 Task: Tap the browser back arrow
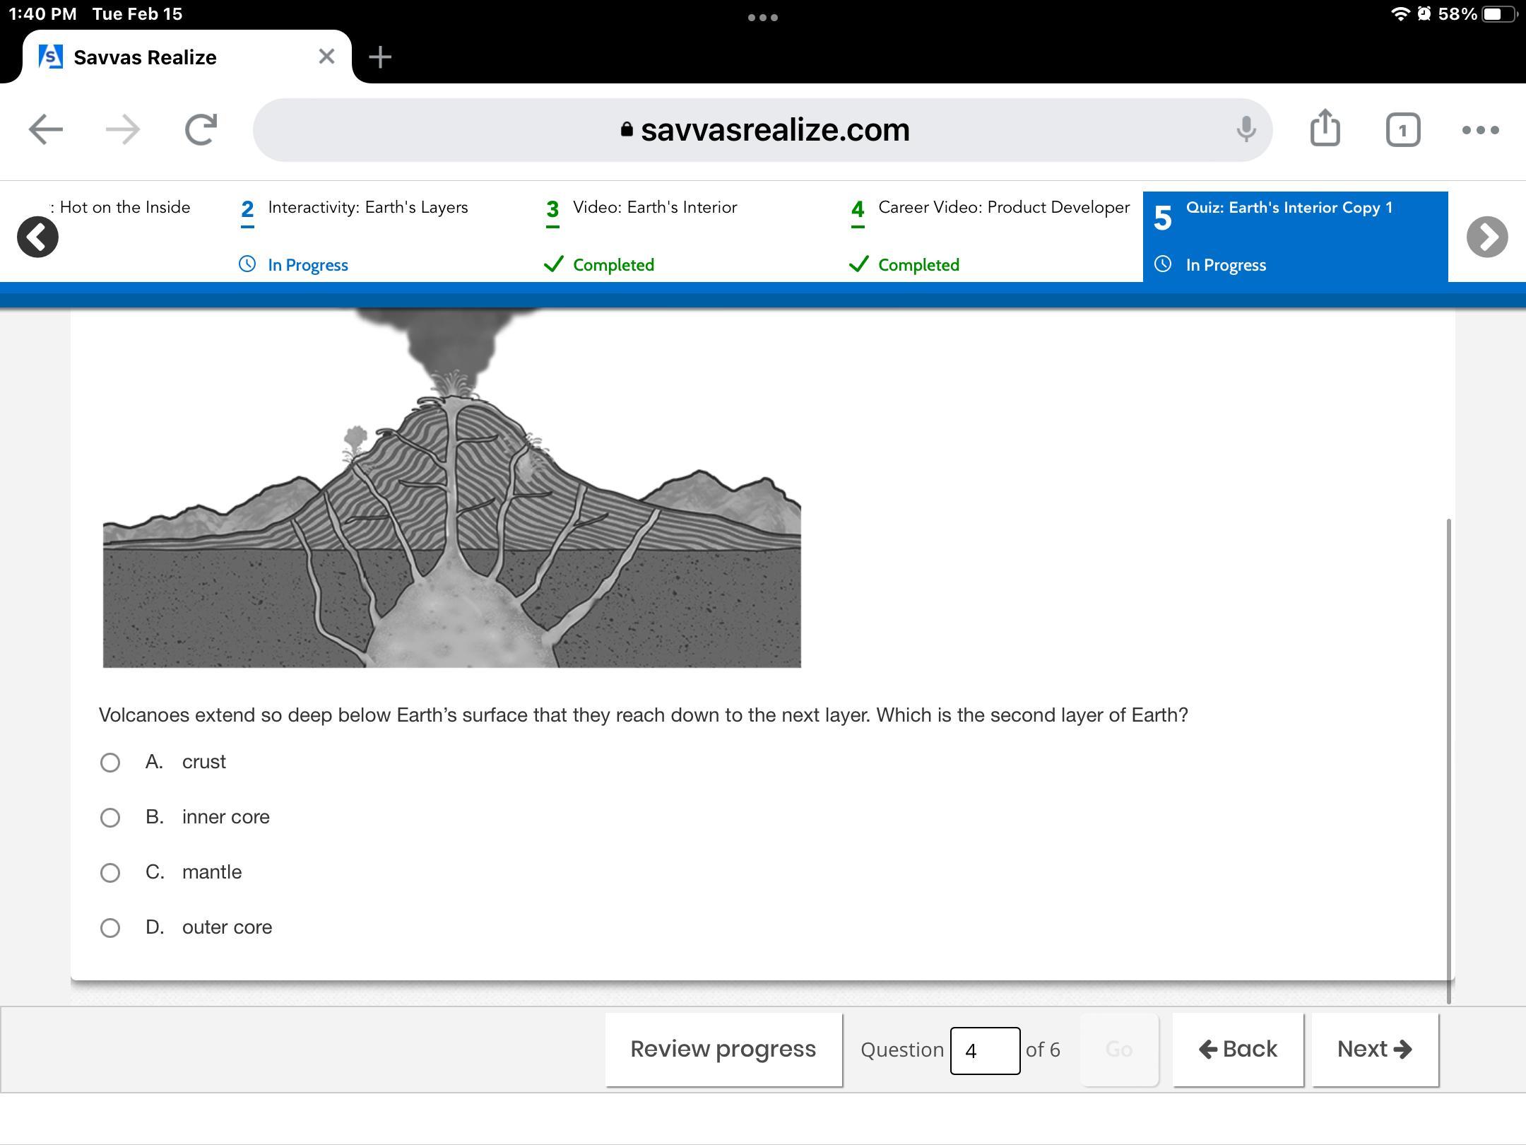coord(46,130)
